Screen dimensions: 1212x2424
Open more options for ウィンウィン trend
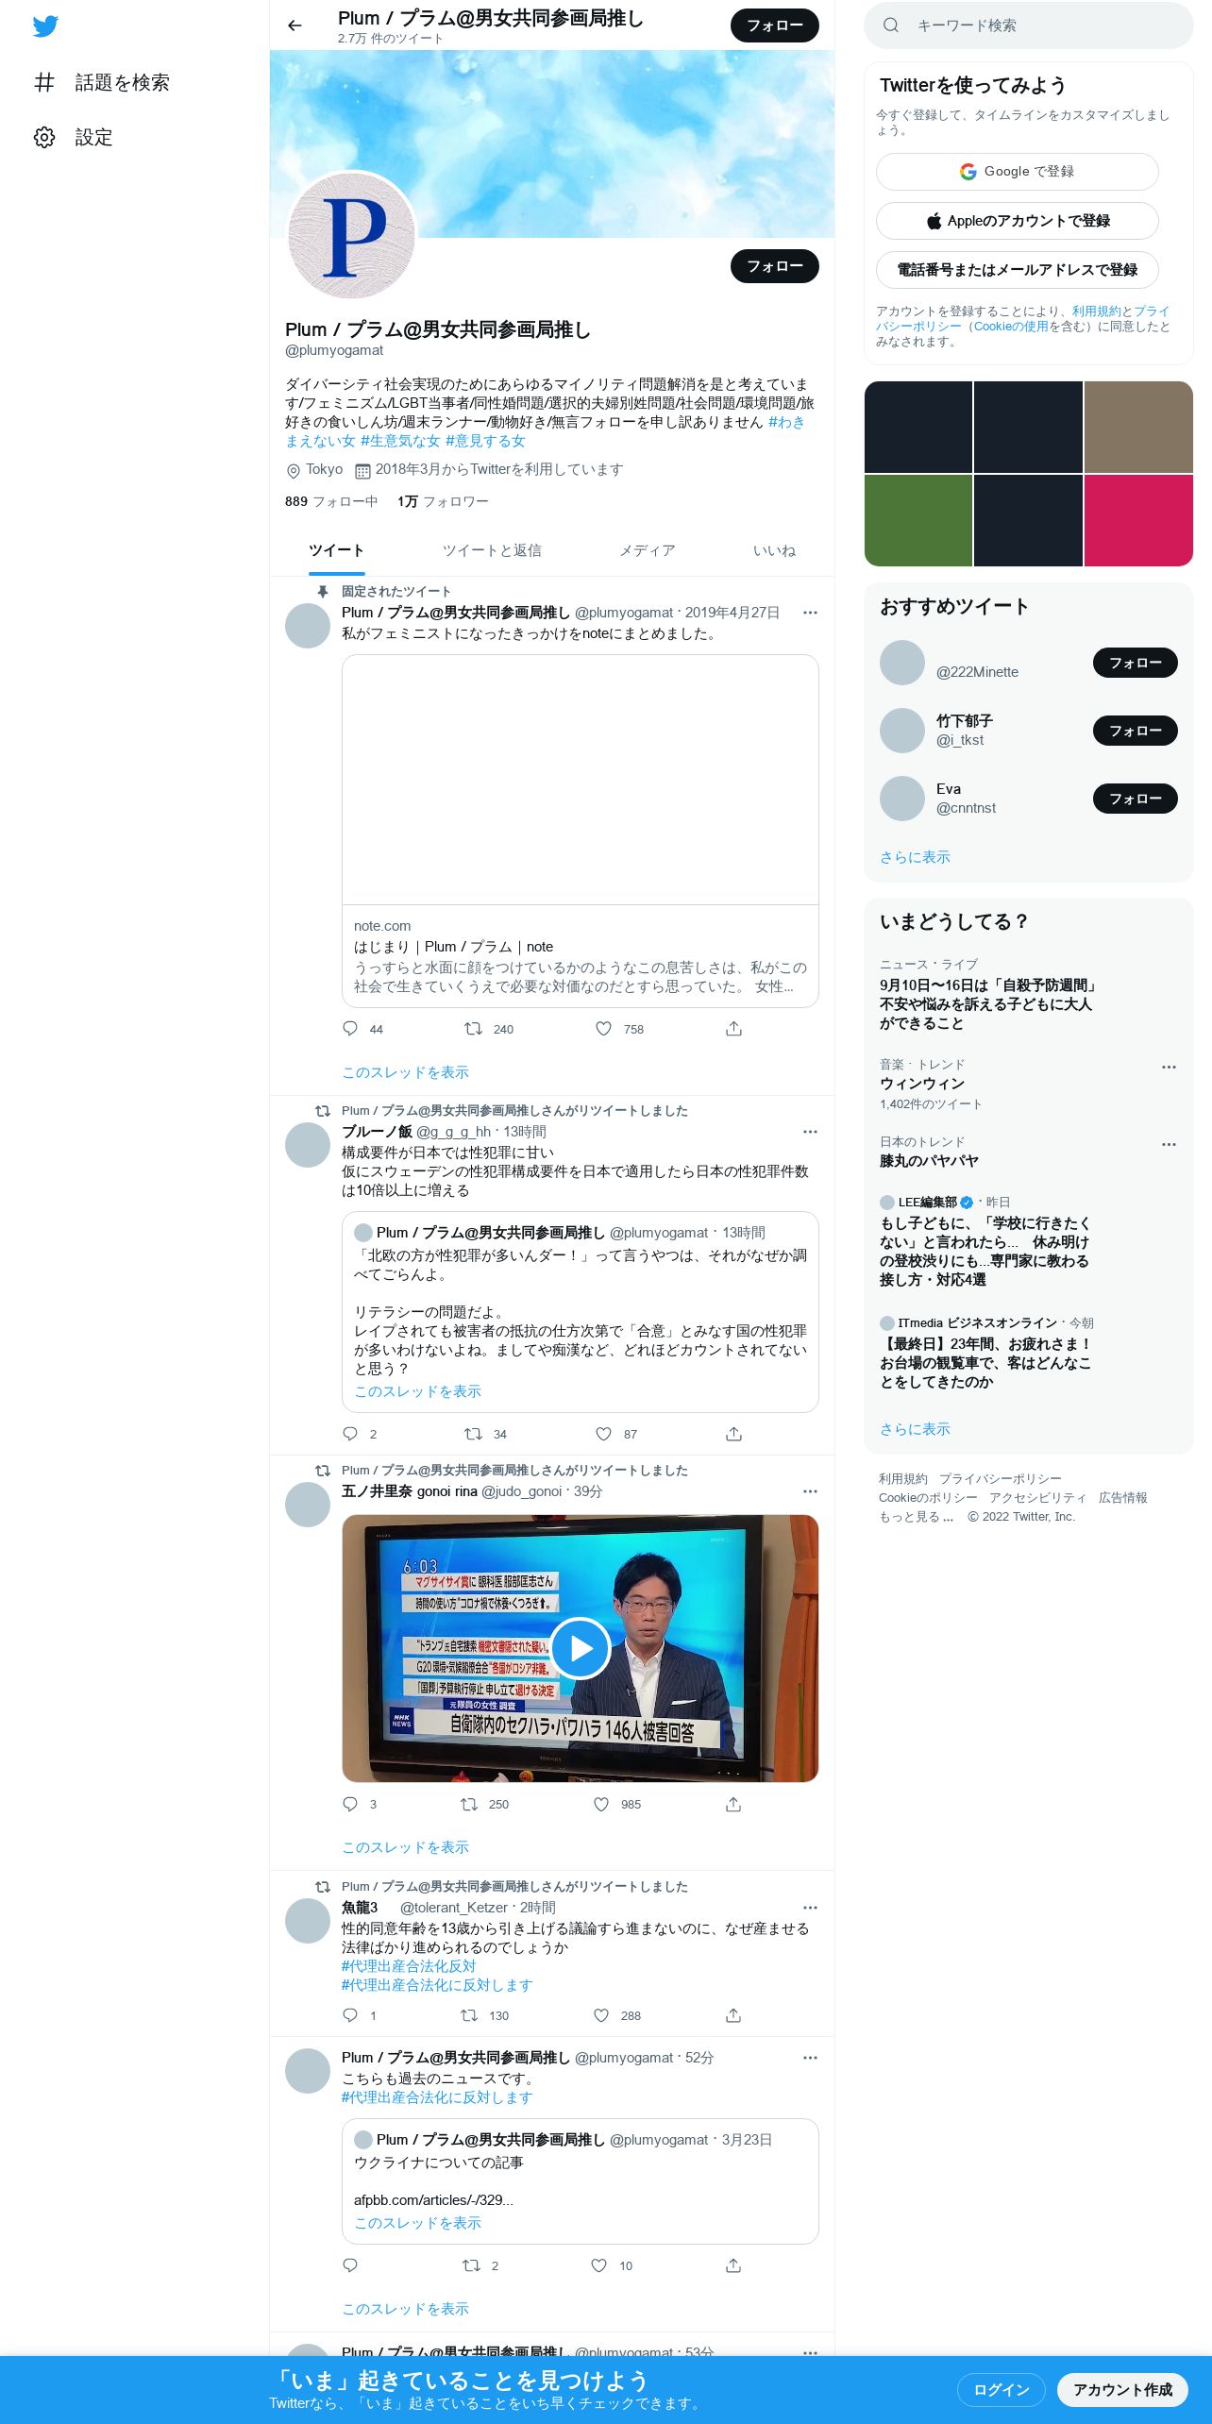pyautogui.click(x=1169, y=1067)
